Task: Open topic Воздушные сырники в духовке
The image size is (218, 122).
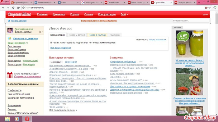Action: point(126,93)
